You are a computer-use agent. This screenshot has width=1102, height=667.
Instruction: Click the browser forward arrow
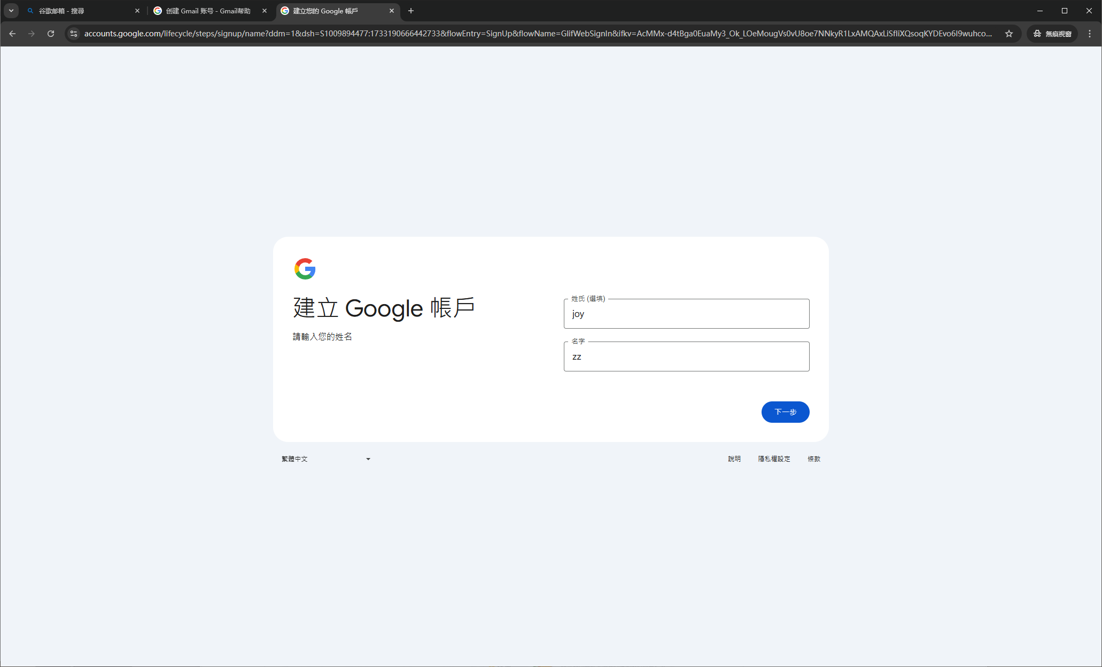(x=32, y=34)
